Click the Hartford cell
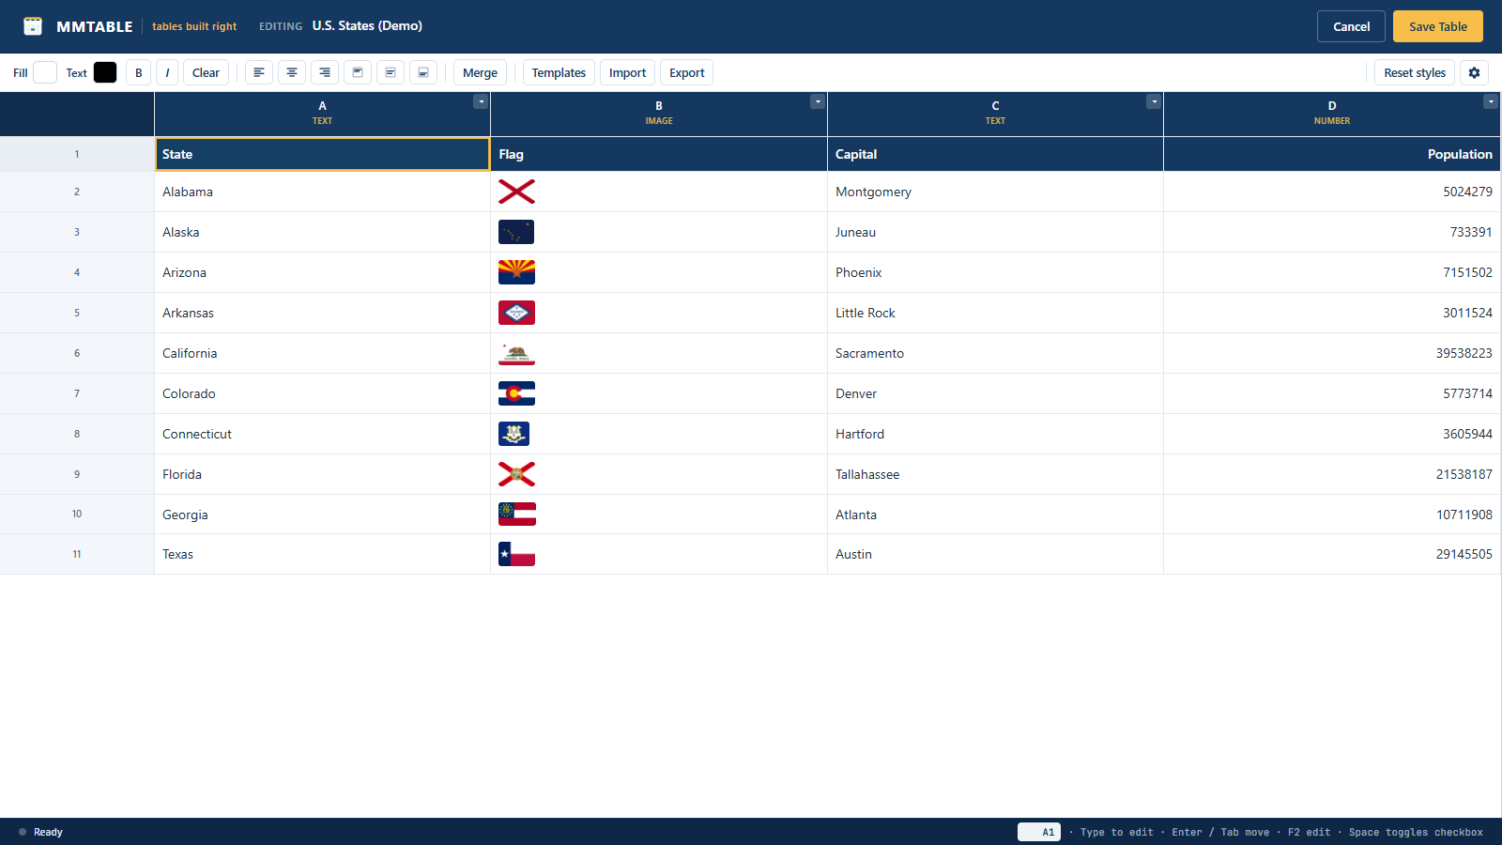The image size is (1502, 845). click(995, 434)
